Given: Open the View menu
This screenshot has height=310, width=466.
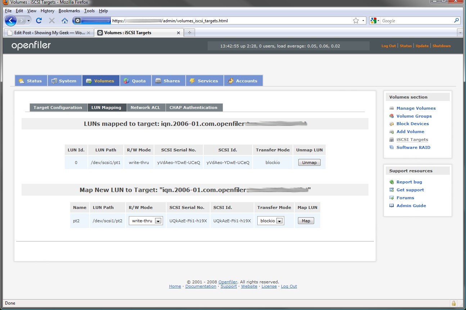Looking at the screenshot, I should [x=32, y=11].
